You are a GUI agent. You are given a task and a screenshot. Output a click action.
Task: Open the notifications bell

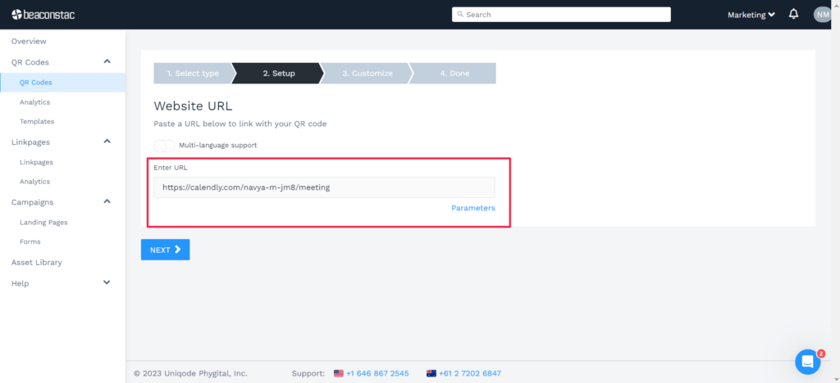point(793,14)
